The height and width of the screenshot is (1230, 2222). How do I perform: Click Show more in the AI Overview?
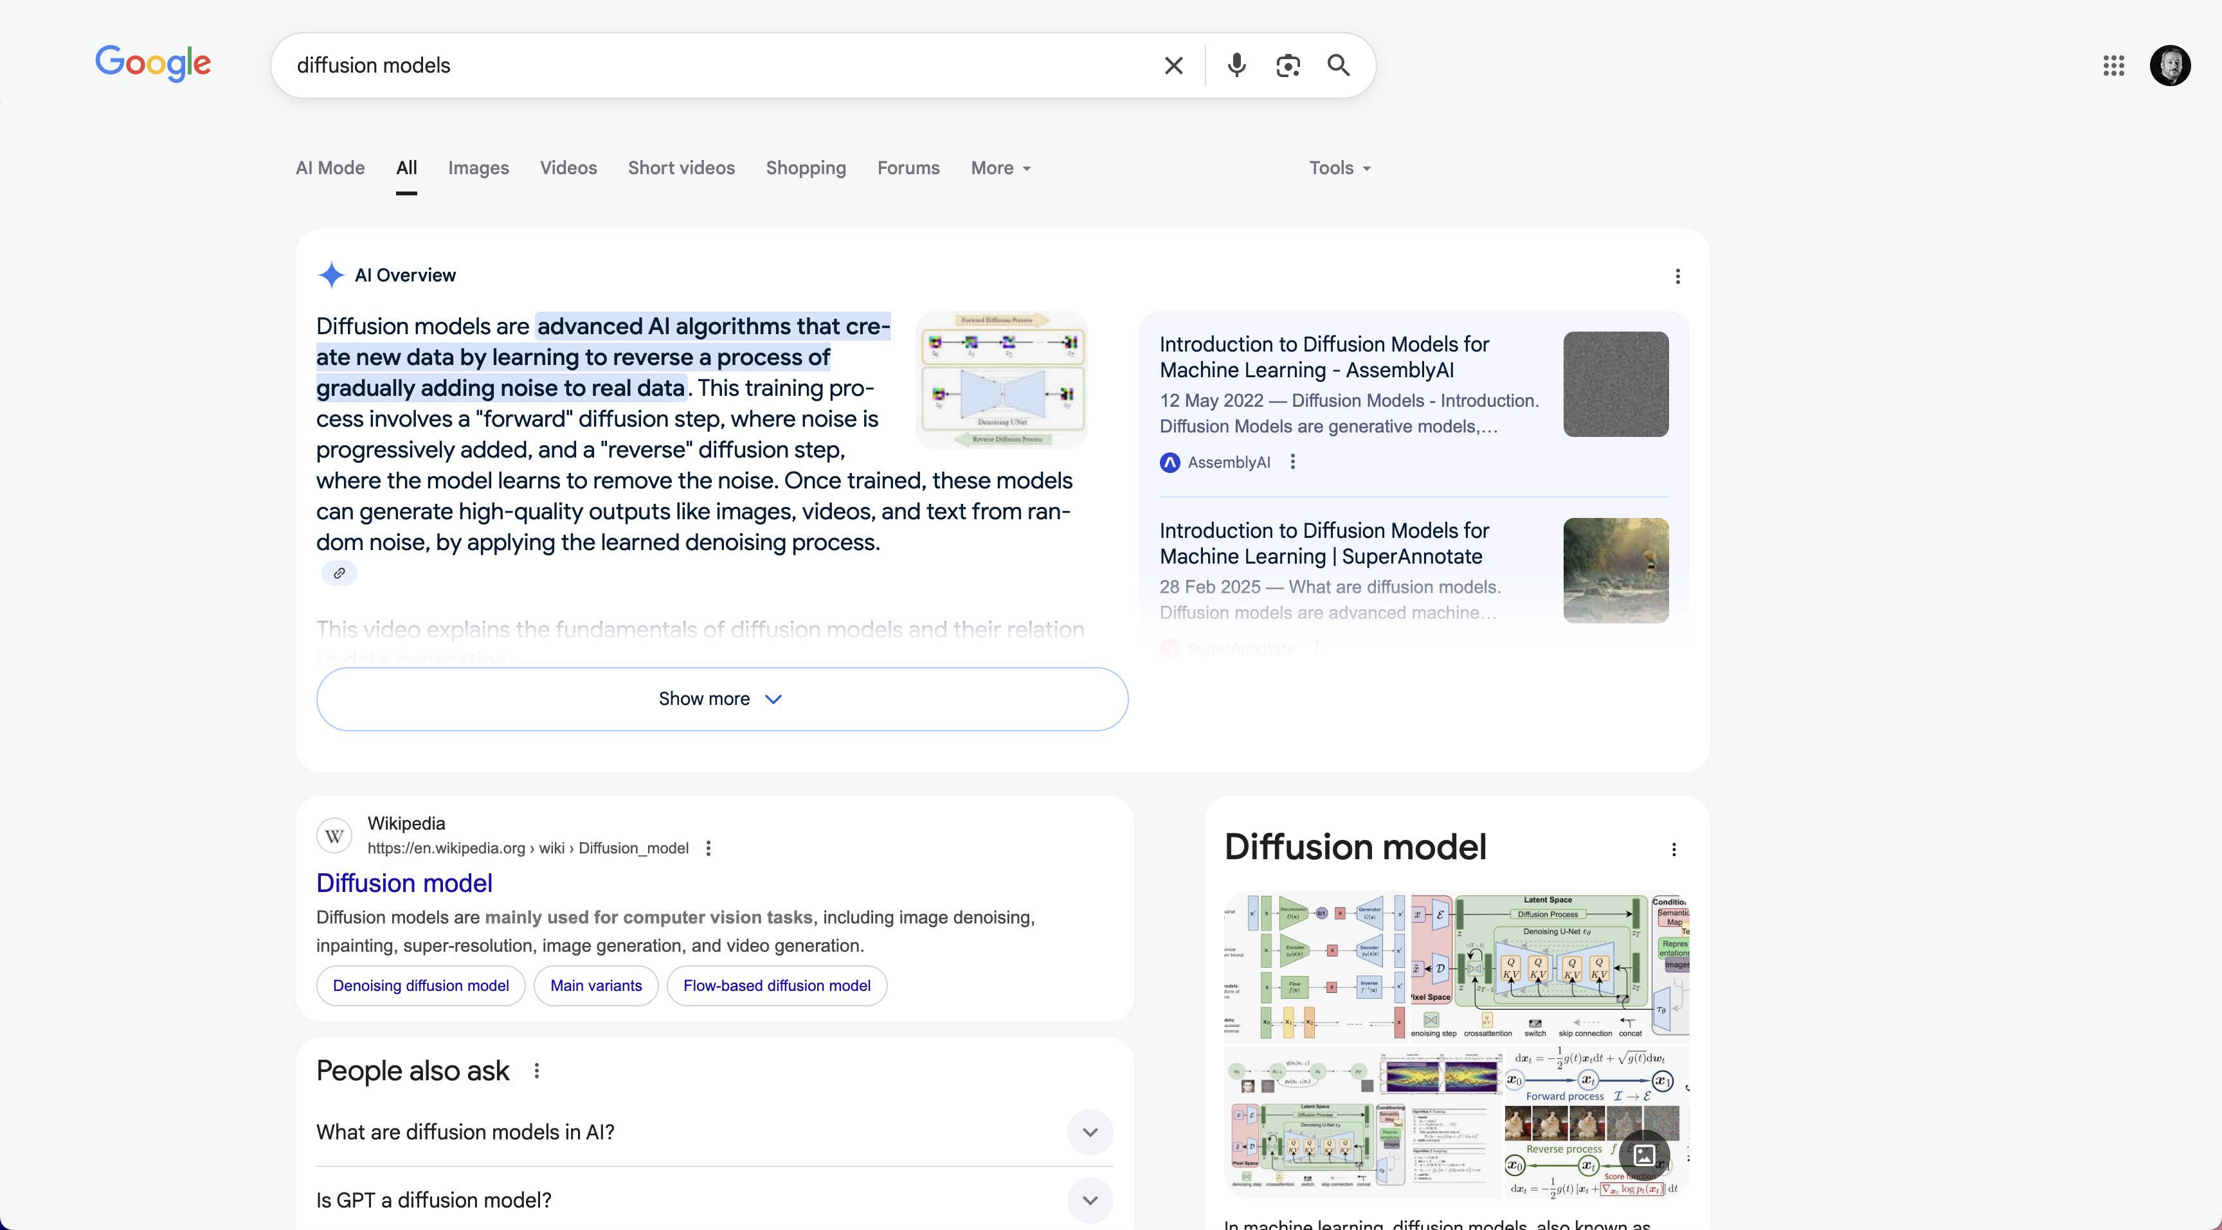[x=721, y=698]
